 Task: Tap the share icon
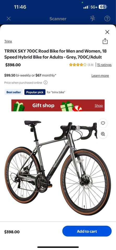(105, 41)
